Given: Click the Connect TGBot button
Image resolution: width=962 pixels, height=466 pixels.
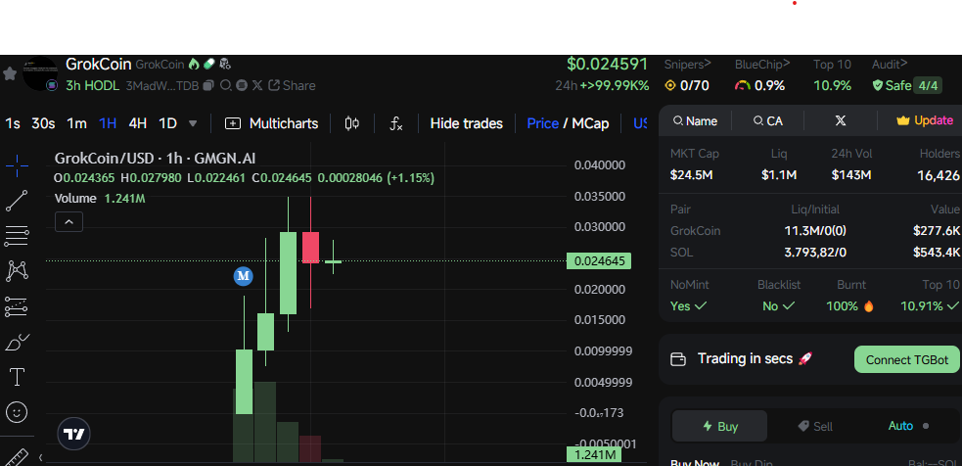Looking at the screenshot, I should [x=906, y=359].
